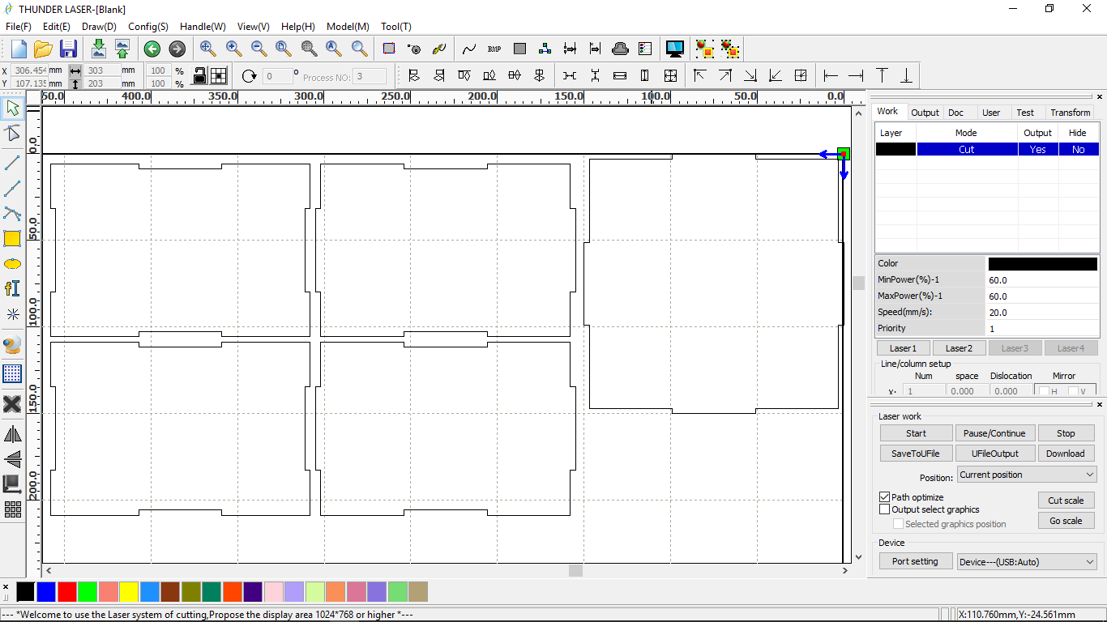1107x622 pixels.
Task: Click the Zoom In magnifier icon
Action: 233,49
